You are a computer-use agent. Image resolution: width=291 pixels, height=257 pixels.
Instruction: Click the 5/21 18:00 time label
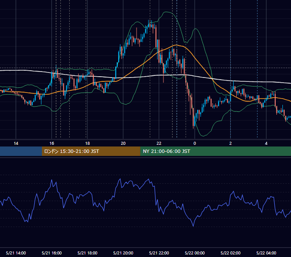(87, 253)
